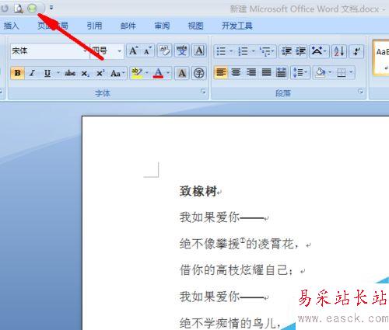Click the Justify alignment icon
This screenshot has width=389, height=330.
click(266, 72)
